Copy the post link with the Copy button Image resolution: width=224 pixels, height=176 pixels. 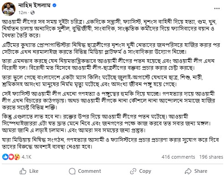[145, 171]
